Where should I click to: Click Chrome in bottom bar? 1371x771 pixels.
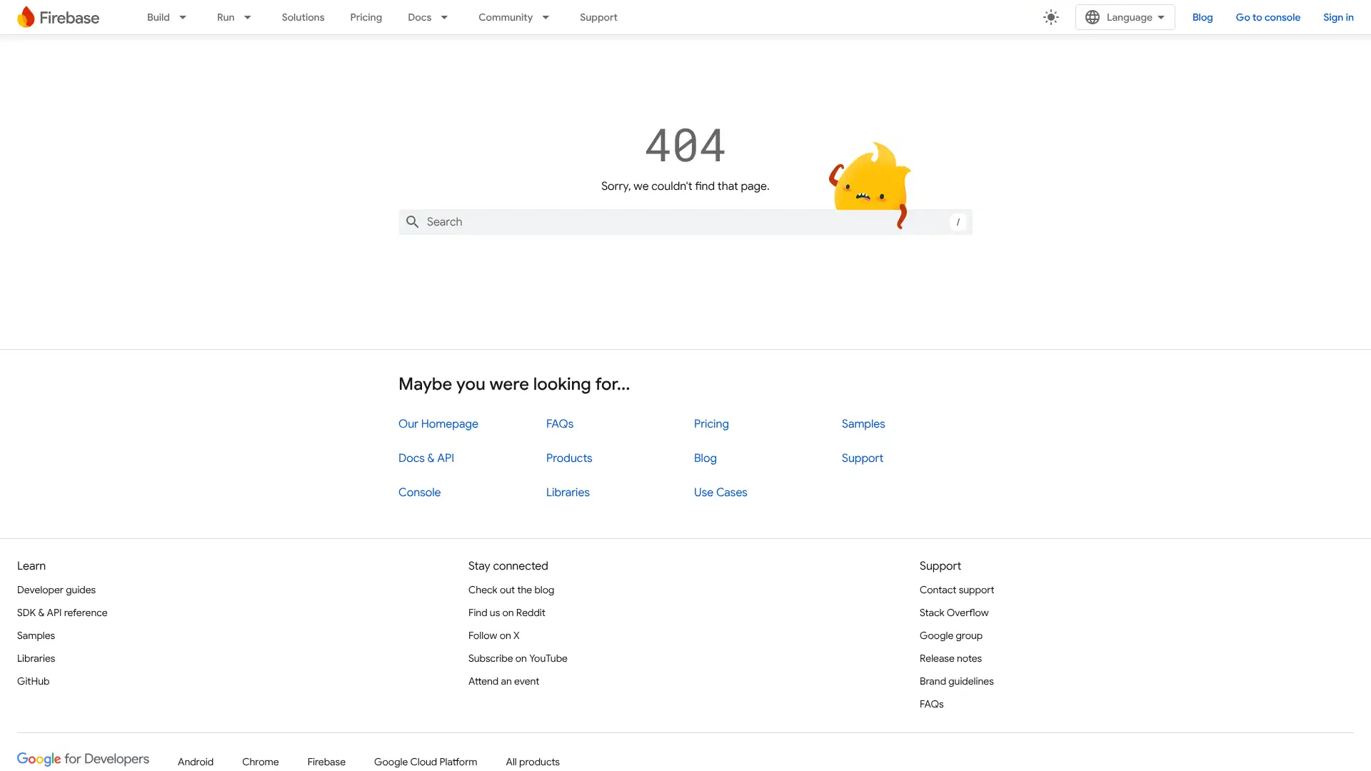tap(260, 762)
